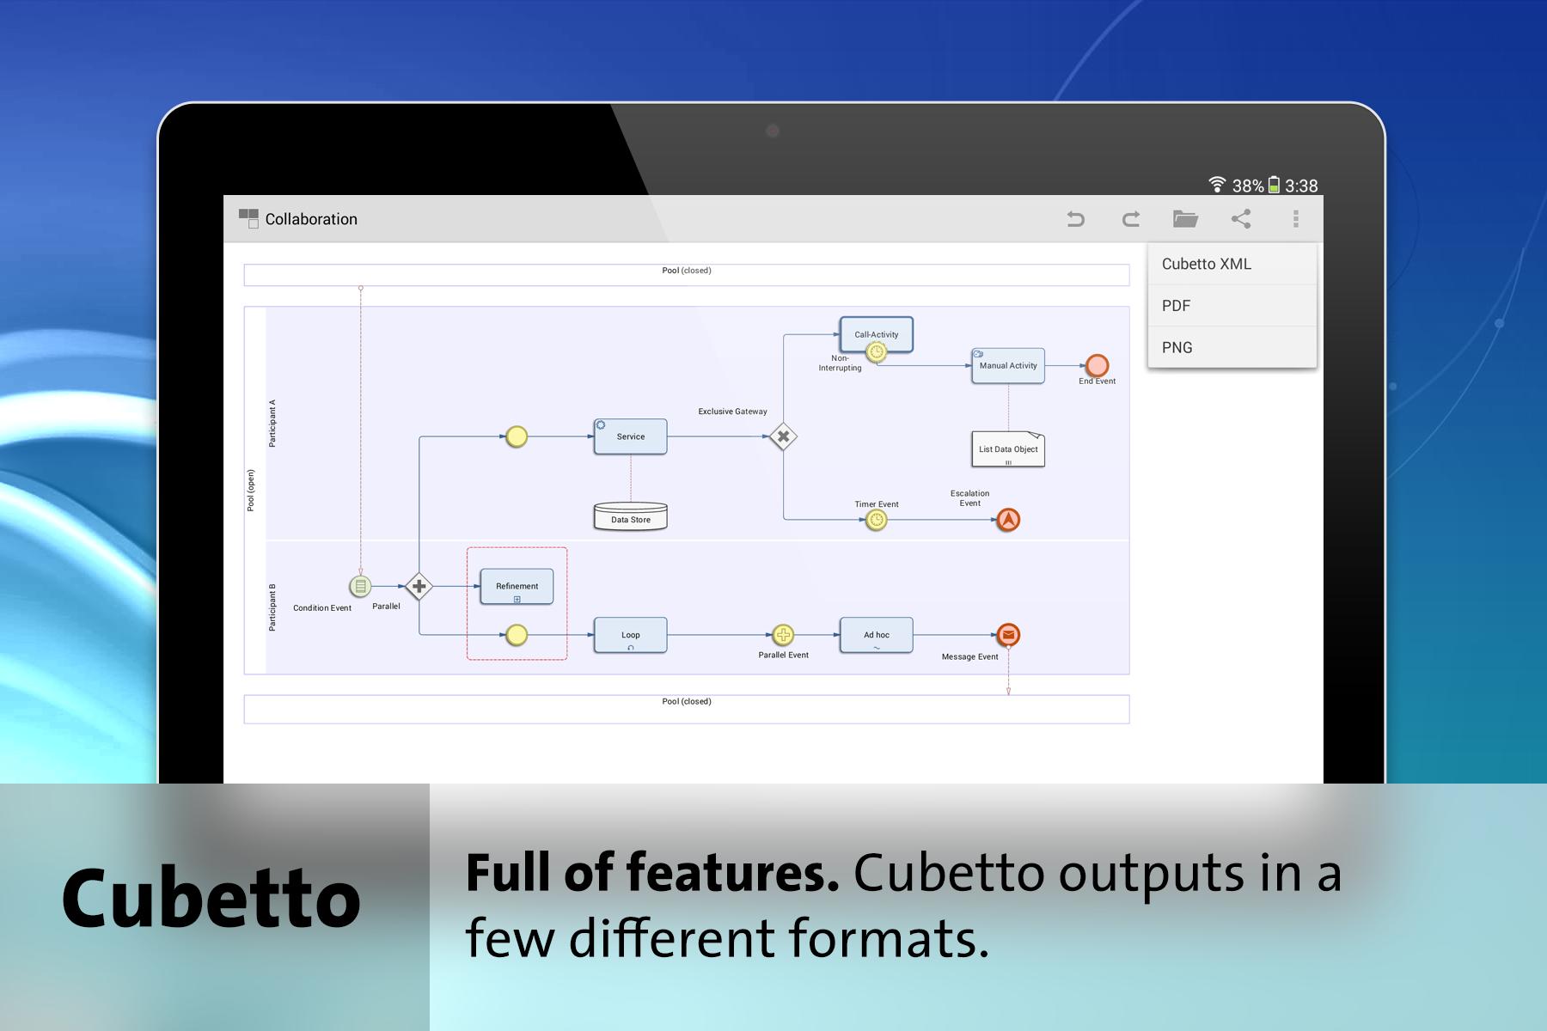Image resolution: width=1547 pixels, height=1031 pixels.
Task: Select the Parallel Event circle
Action: [x=783, y=635]
